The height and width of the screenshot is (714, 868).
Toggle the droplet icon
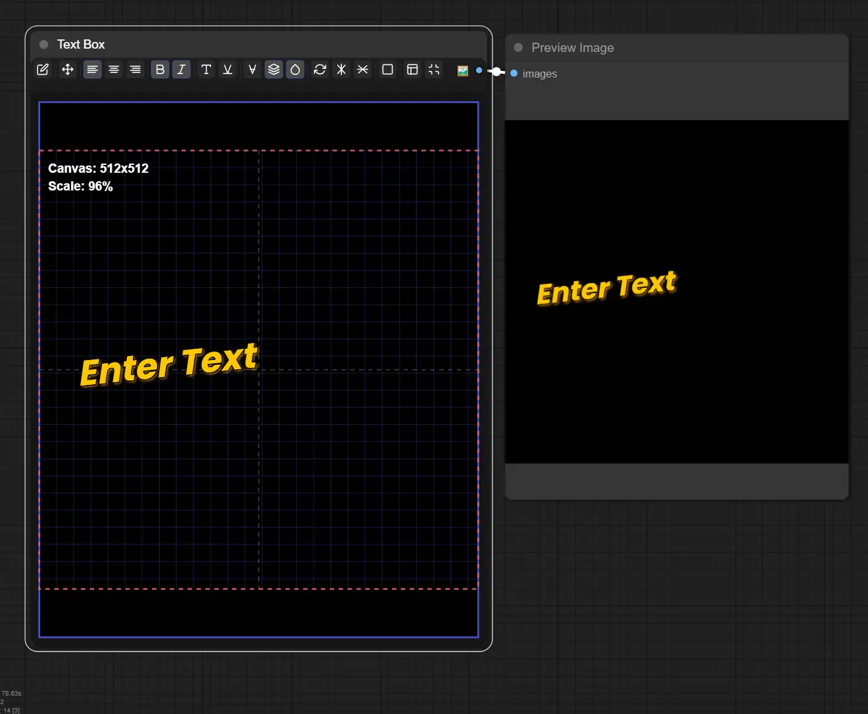(x=295, y=70)
